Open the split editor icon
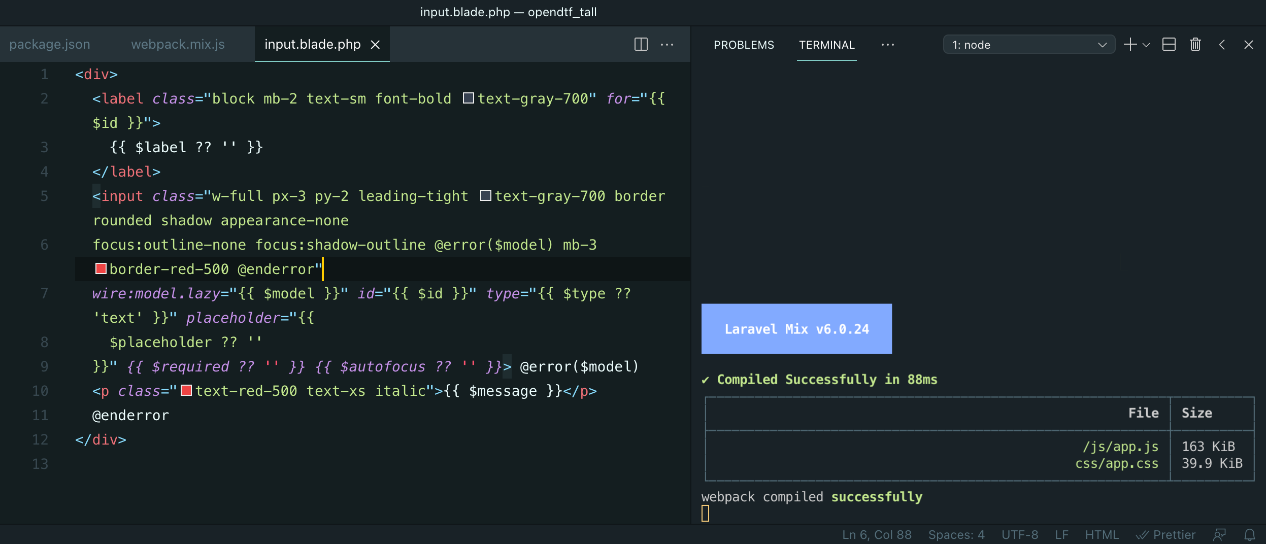Image resolution: width=1266 pixels, height=544 pixels. click(641, 44)
